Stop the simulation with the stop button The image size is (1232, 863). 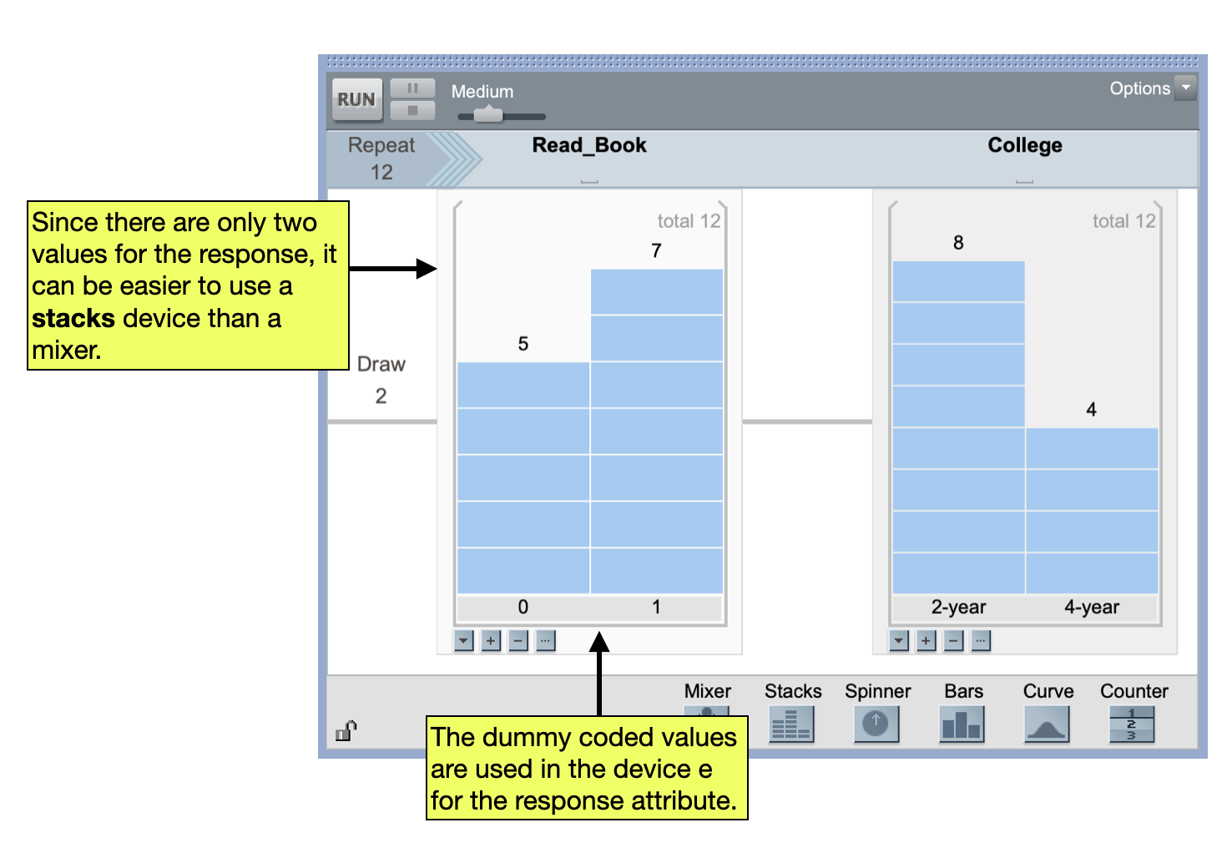(x=412, y=111)
